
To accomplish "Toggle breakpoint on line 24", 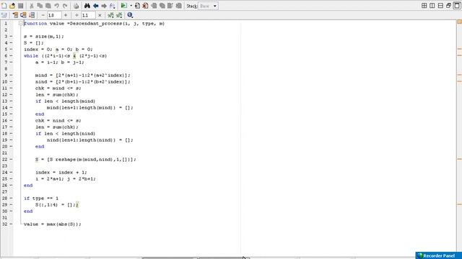I will [x=11, y=173].
